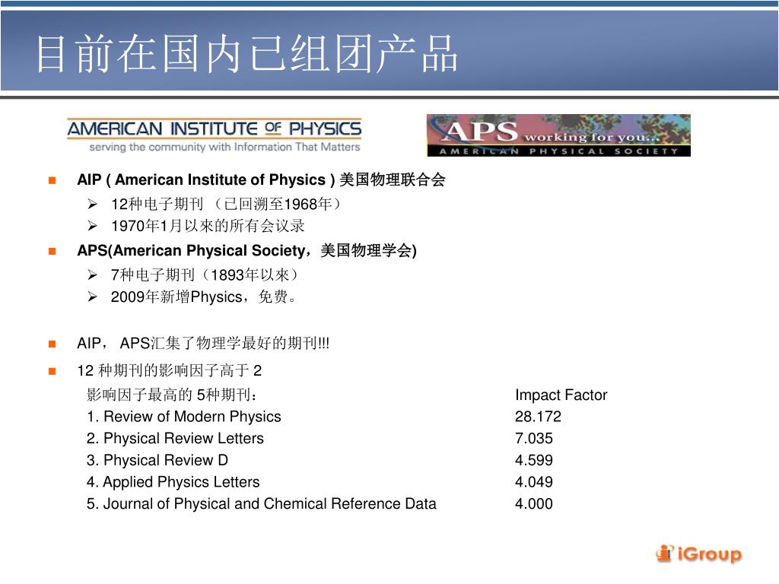Screen dimensions: 779x584
Task: Click the impact factor value 4.049
Action: pos(533,481)
